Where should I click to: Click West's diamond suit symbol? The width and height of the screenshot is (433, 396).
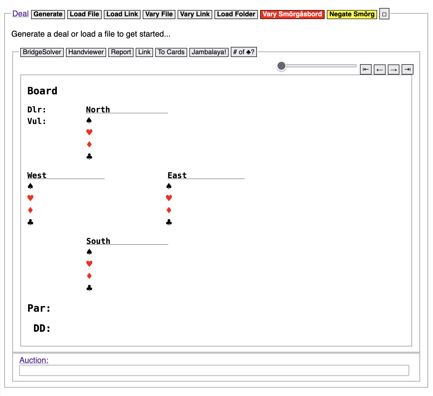coord(30,210)
